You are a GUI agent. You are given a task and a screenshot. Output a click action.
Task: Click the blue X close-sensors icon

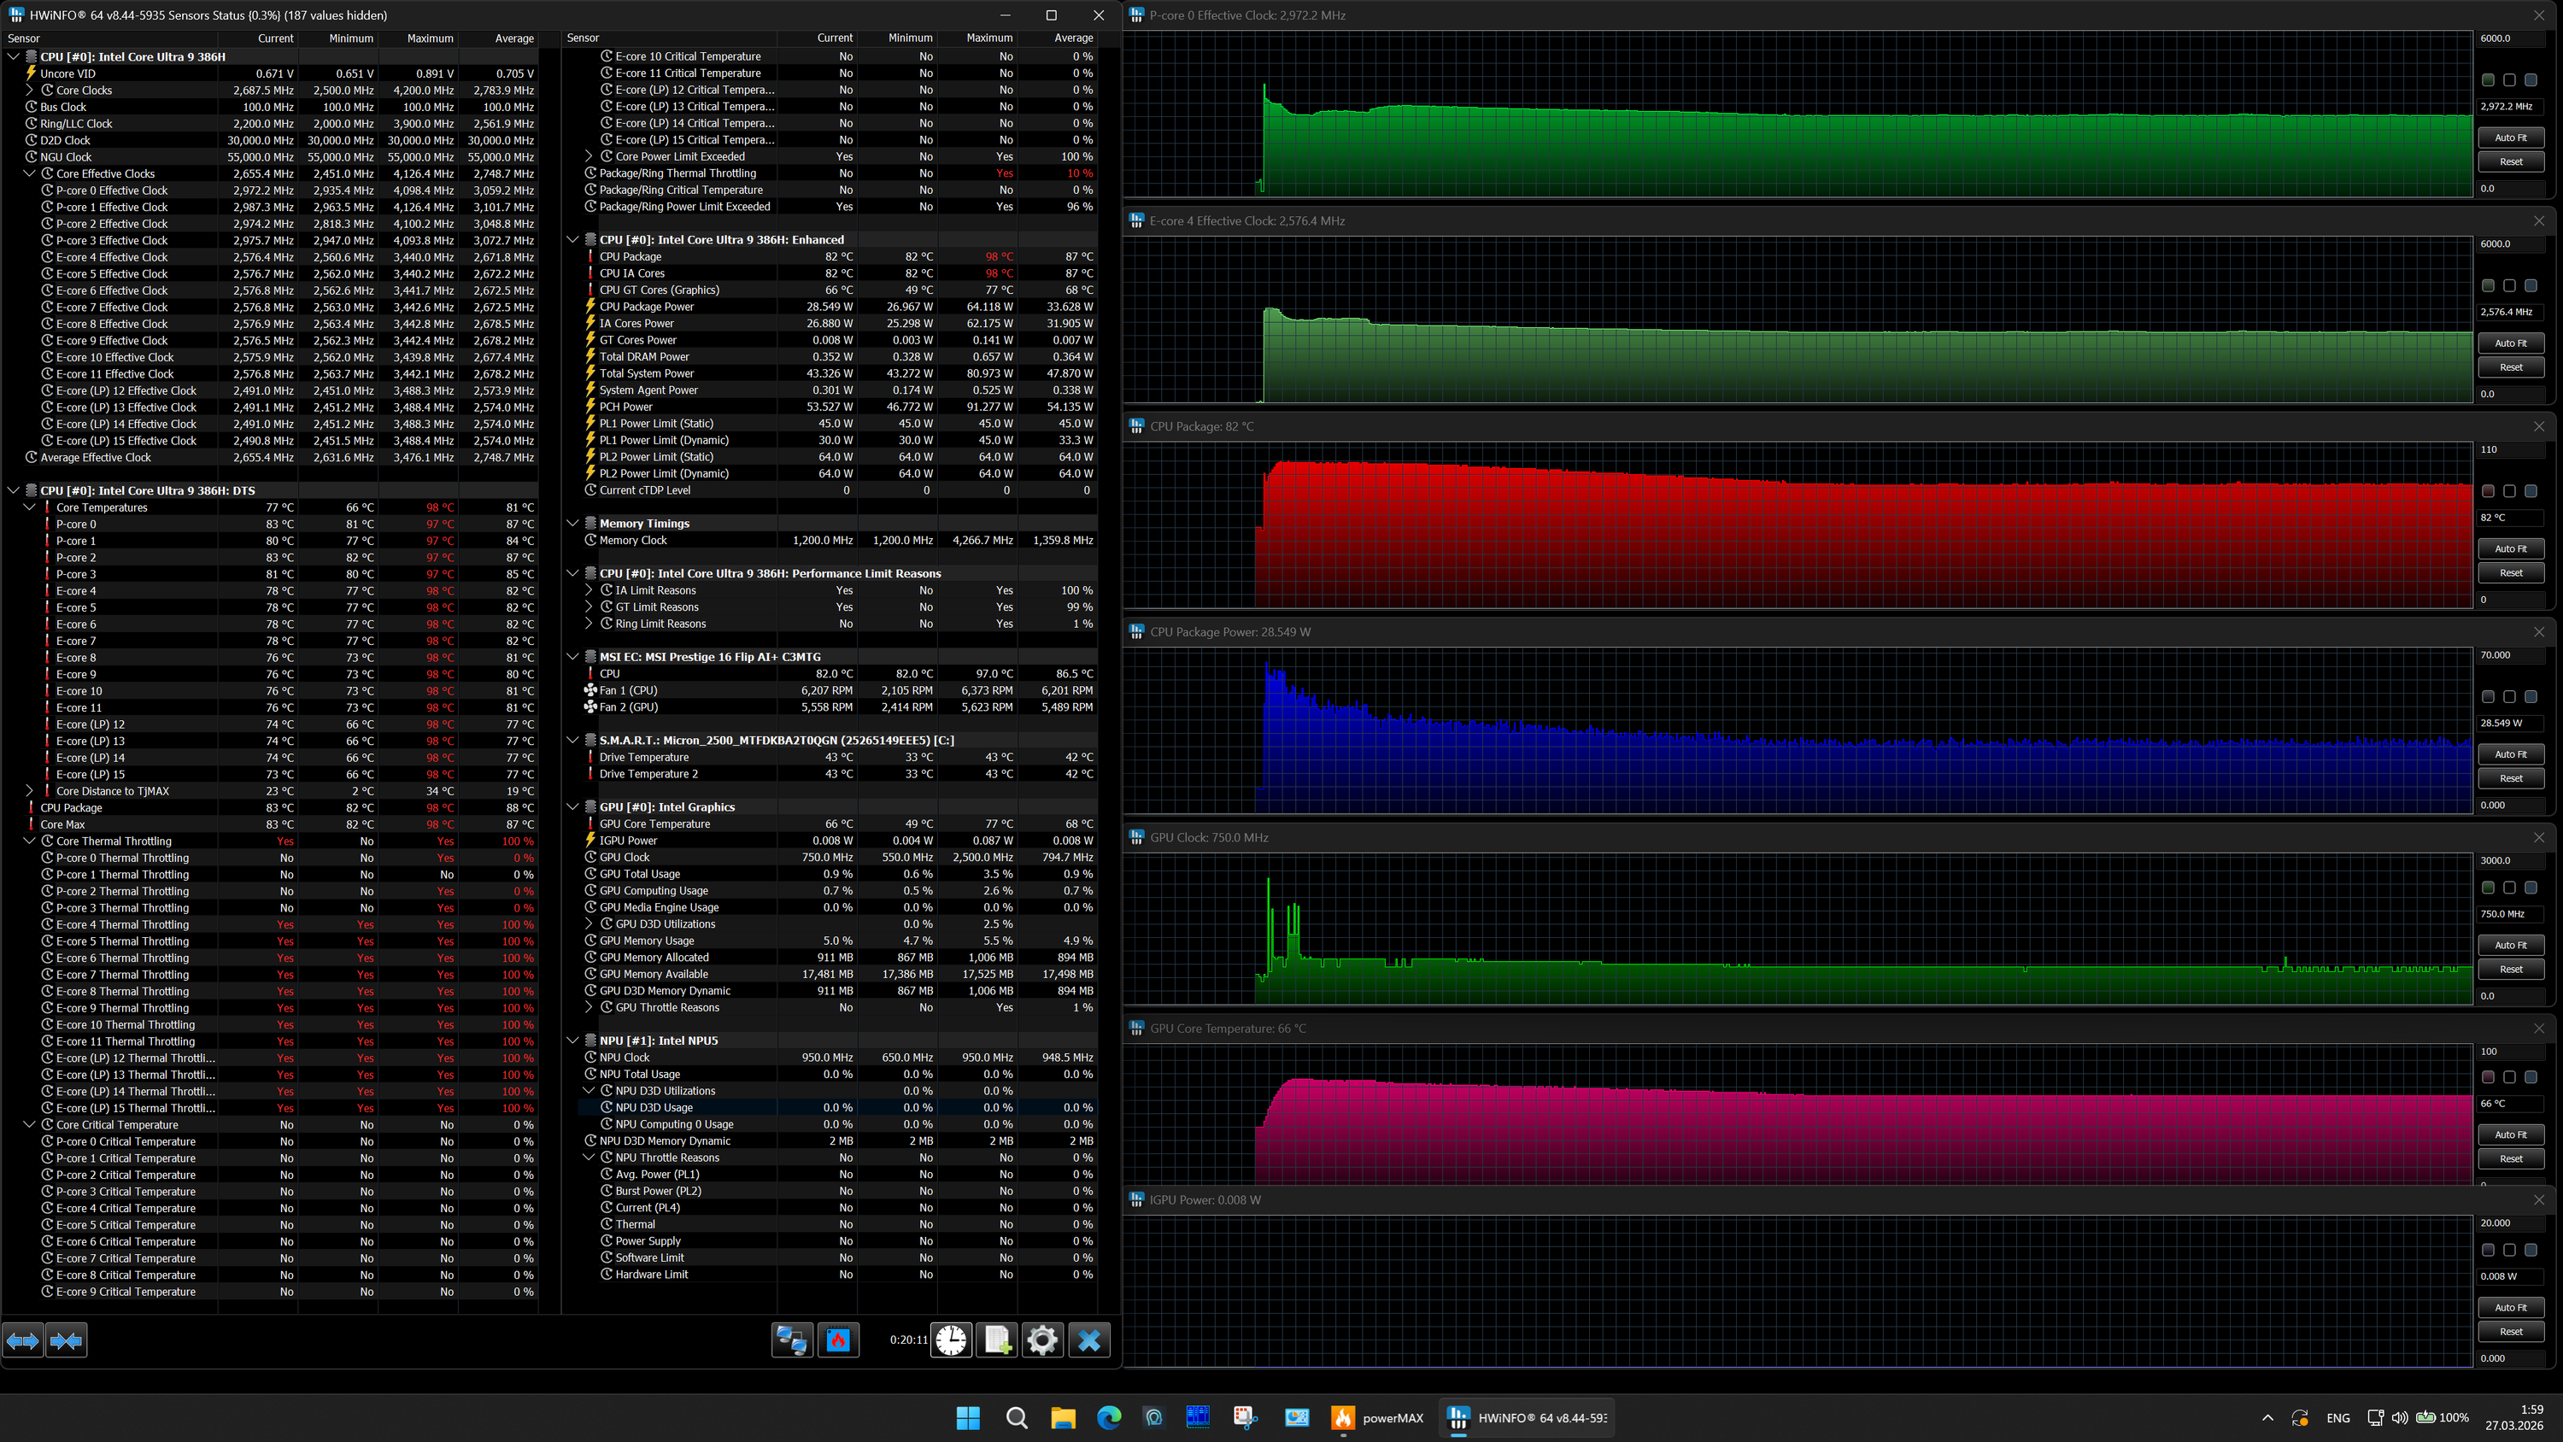coord(1088,1339)
